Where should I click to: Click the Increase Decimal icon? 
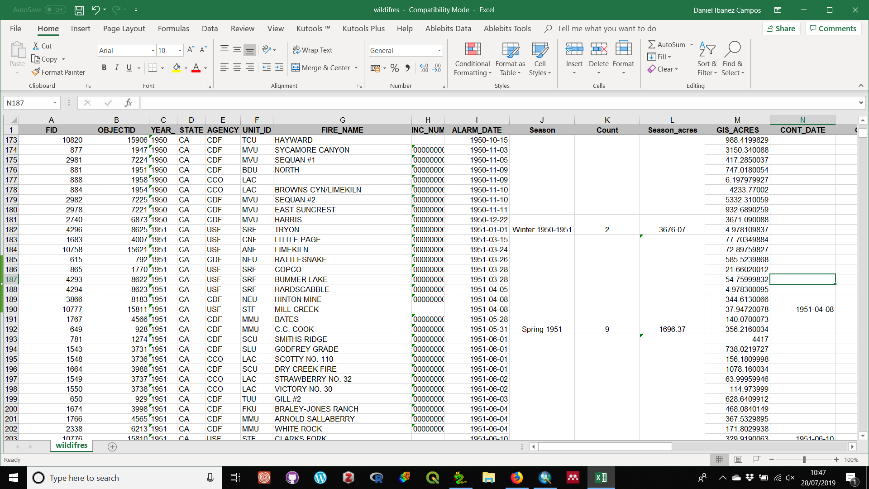(x=424, y=68)
